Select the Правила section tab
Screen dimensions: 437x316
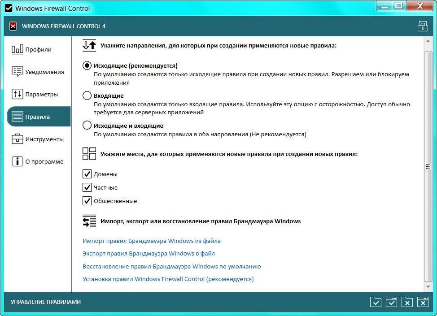point(39,117)
